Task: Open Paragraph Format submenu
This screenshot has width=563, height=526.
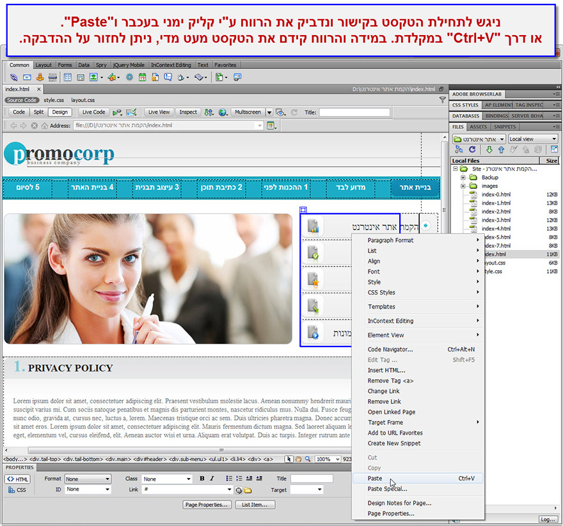Action: coord(418,240)
